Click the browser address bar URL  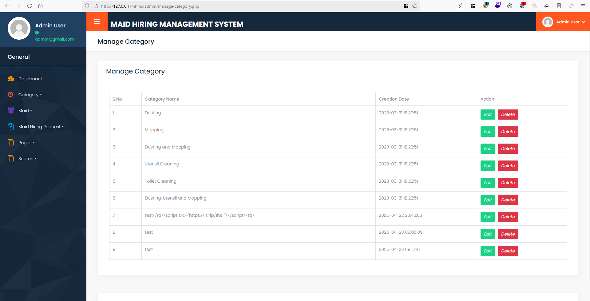click(150, 6)
